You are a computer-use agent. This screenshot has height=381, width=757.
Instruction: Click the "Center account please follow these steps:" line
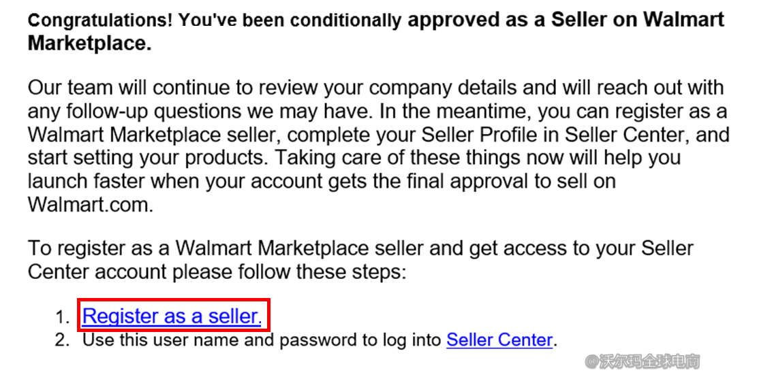[217, 272]
